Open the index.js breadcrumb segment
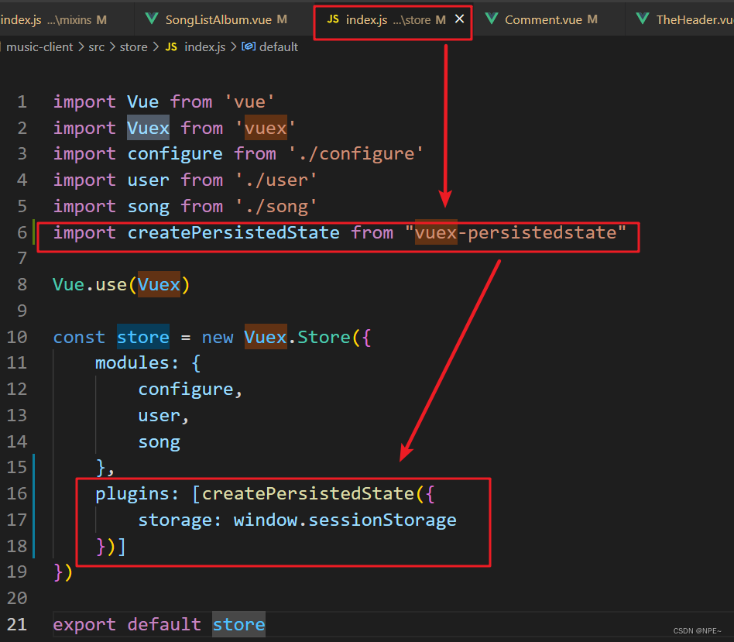Image resolution: width=734 pixels, height=642 pixels. coord(205,46)
